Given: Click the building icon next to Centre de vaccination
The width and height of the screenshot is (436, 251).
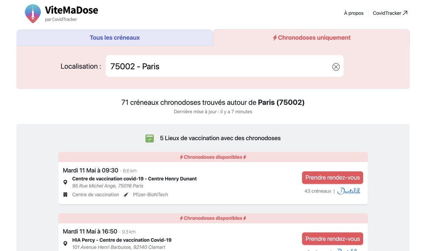Looking at the screenshot, I should pyautogui.click(x=65, y=195).
